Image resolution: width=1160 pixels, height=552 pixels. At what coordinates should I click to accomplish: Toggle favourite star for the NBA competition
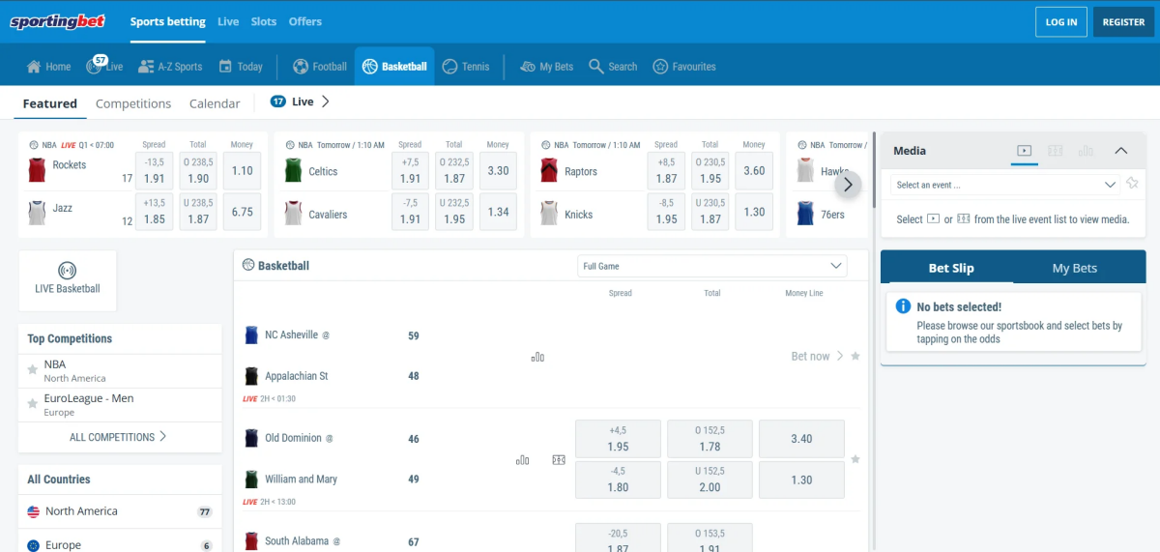click(33, 371)
